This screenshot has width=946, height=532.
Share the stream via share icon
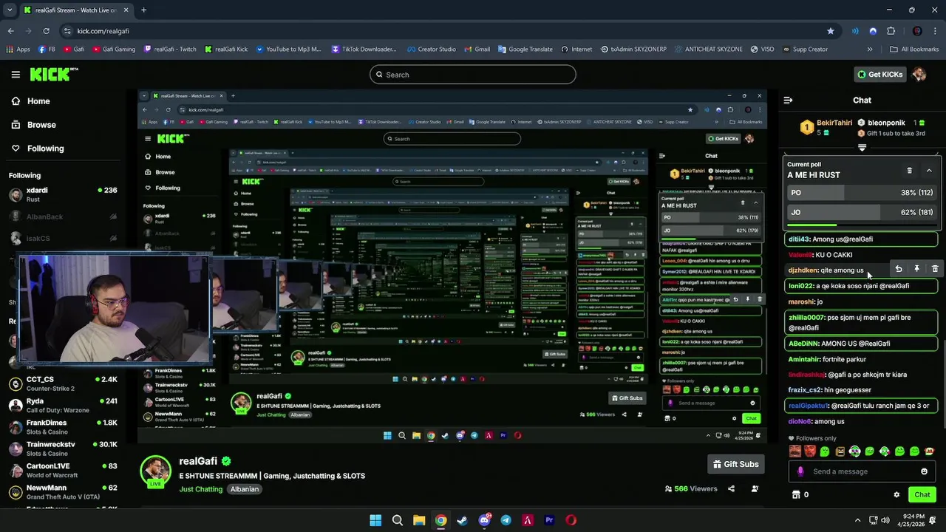click(x=731, y=488)
